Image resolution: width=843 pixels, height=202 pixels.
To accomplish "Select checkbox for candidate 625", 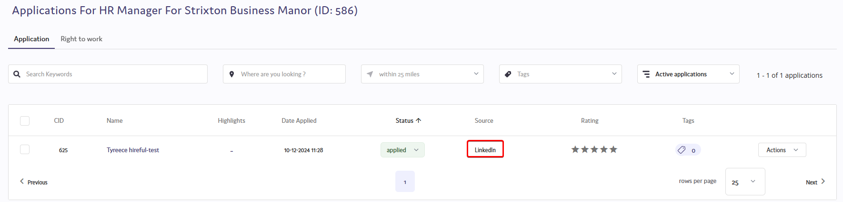I will tap(25, 149).
